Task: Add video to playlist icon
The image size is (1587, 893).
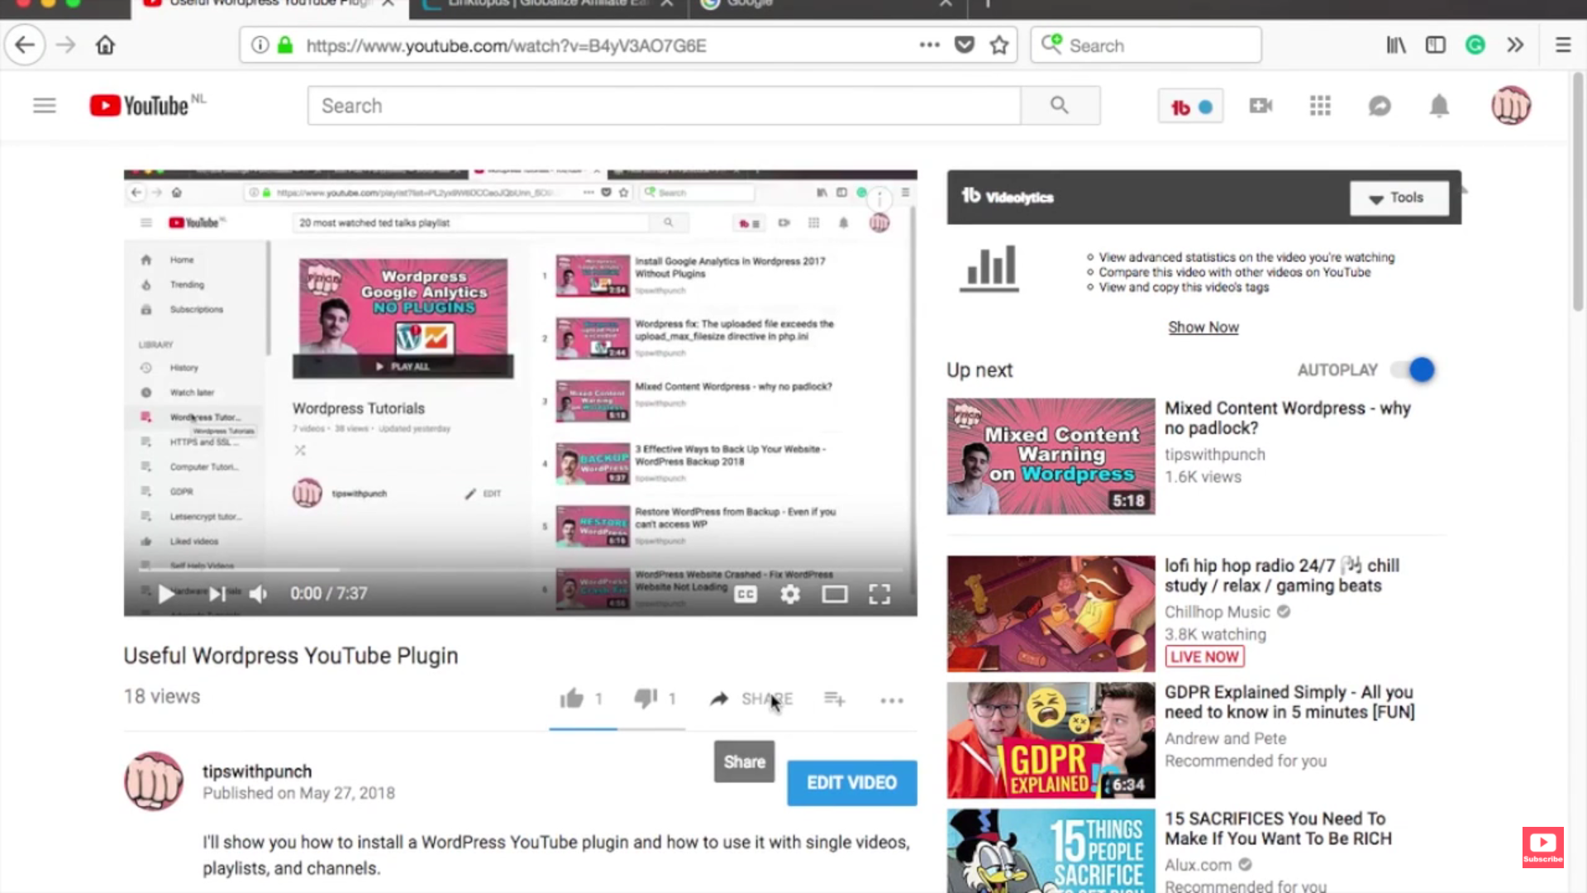Action: pos(834,699)
